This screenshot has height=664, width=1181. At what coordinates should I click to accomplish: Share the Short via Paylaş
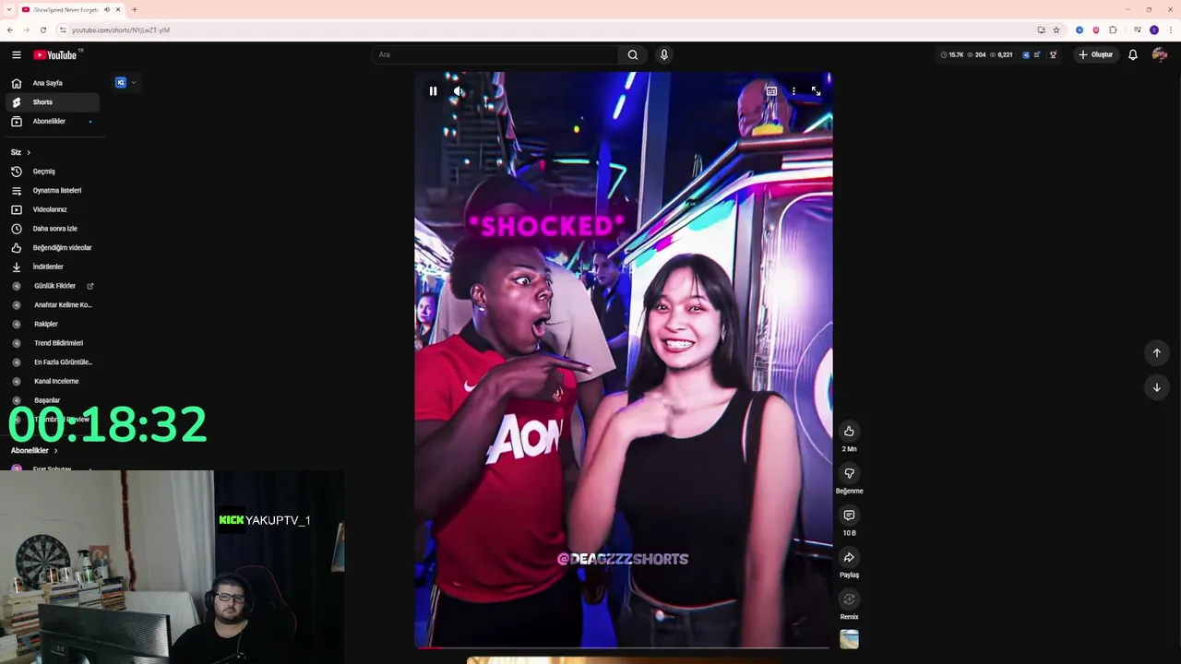[x=849, y=557]
